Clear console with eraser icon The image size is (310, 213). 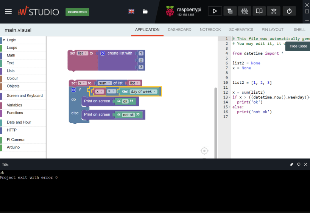[291, 164]
